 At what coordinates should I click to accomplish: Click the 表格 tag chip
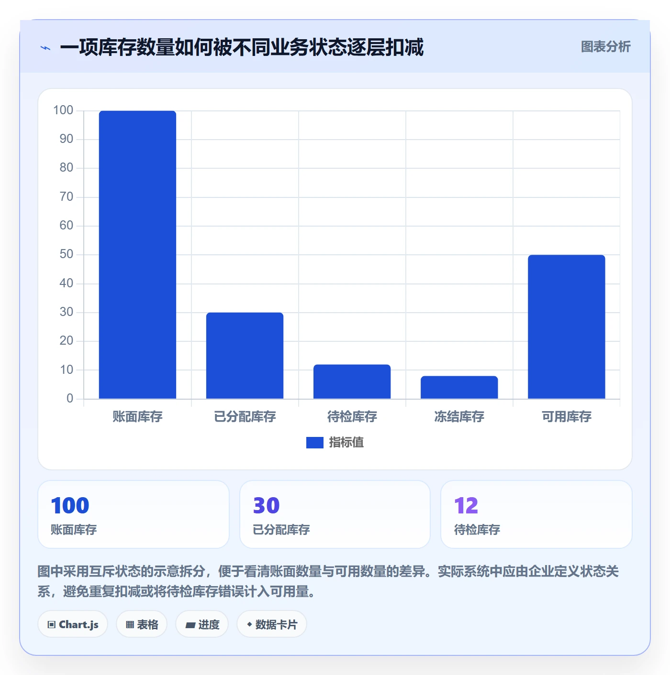[x=142, y=624]
